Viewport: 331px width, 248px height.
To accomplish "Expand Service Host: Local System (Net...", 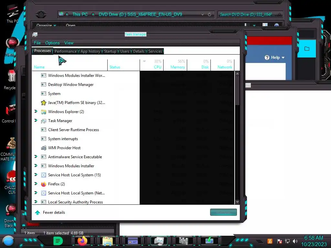I will pyautogui.click(x=36, y=193).
